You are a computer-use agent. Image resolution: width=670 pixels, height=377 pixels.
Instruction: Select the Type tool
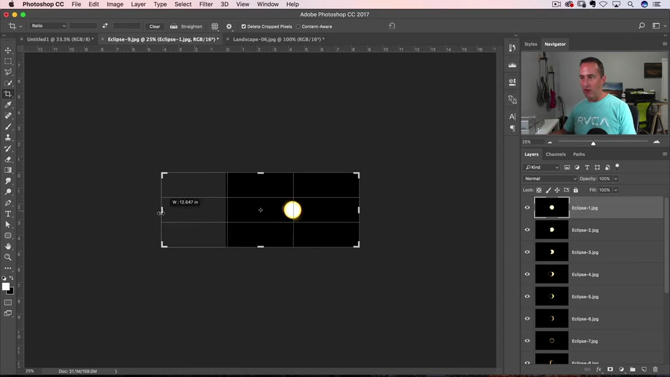[8, 214]
